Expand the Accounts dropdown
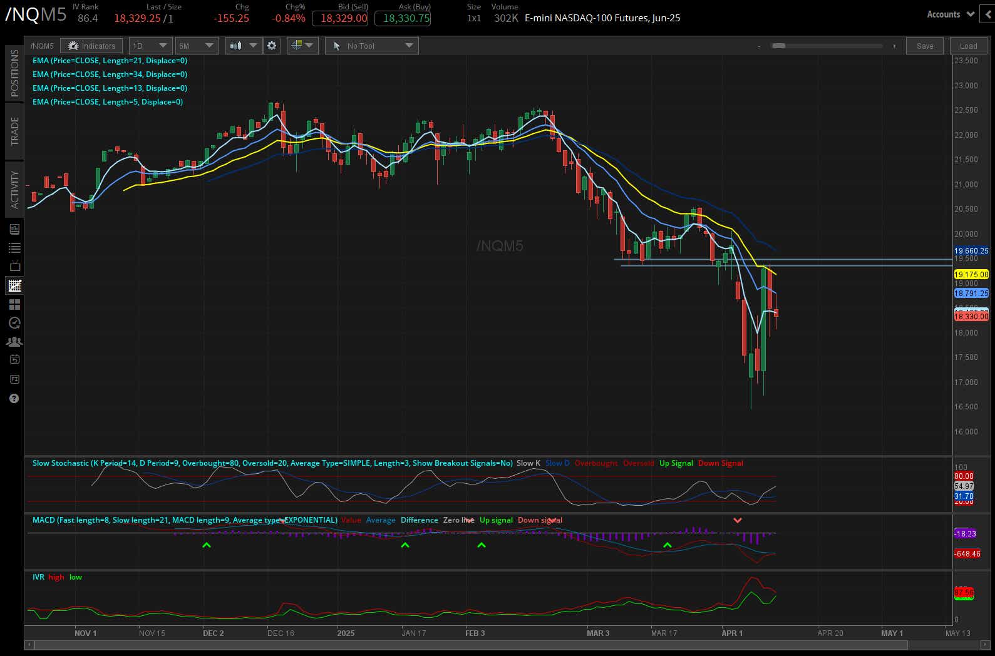 click(950, 14)
